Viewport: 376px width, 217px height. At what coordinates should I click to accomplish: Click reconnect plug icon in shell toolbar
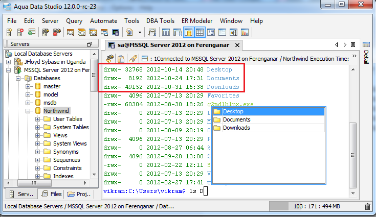click(x=110, y=58)
